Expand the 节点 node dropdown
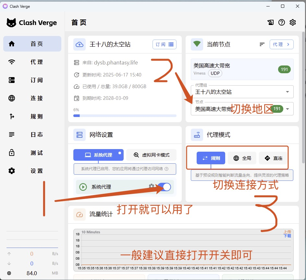The image size is (306, 280). [287, 109]
